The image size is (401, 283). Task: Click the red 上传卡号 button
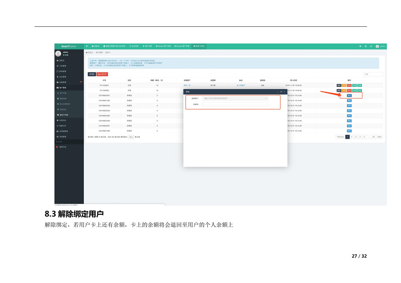(103, 74)
